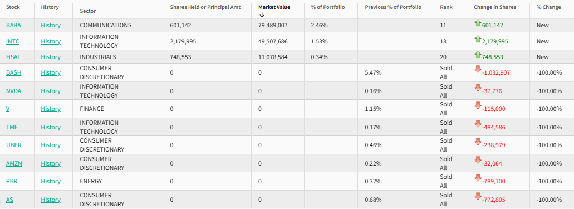Image resolution: width=574 pixels, height=209 pixels.
Task: Click green up arrow beside 2,179,995 change
Action: [x=477, y=39]
